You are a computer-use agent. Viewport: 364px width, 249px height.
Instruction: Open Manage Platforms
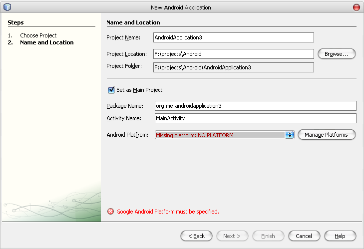327,135
